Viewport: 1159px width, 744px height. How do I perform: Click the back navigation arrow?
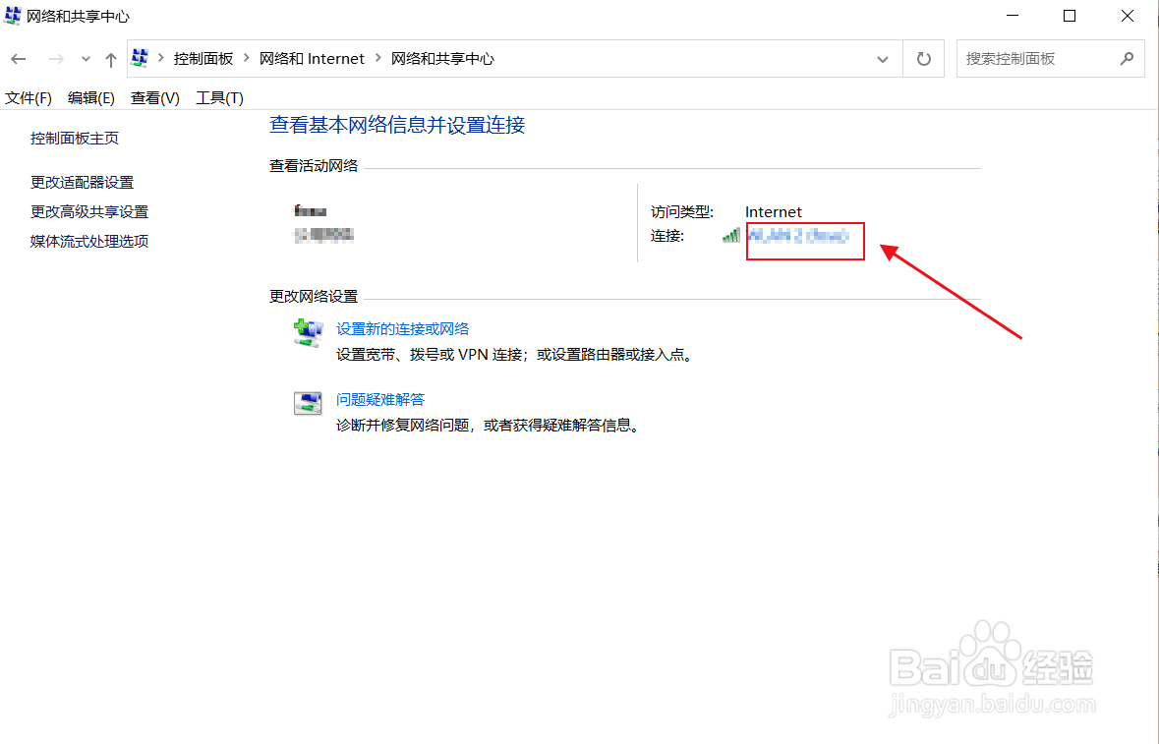18,58
